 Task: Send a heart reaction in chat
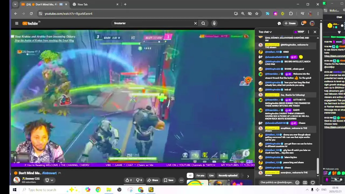(x=313, y=182)
